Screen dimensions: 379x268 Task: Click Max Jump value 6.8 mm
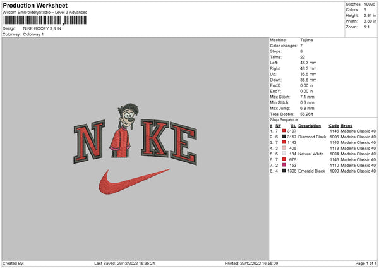(x=307, y=108)
